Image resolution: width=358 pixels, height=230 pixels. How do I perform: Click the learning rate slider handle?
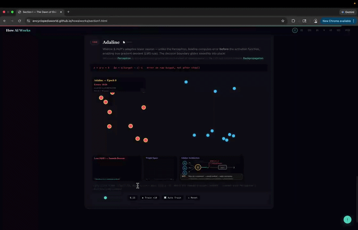(106, 197)
